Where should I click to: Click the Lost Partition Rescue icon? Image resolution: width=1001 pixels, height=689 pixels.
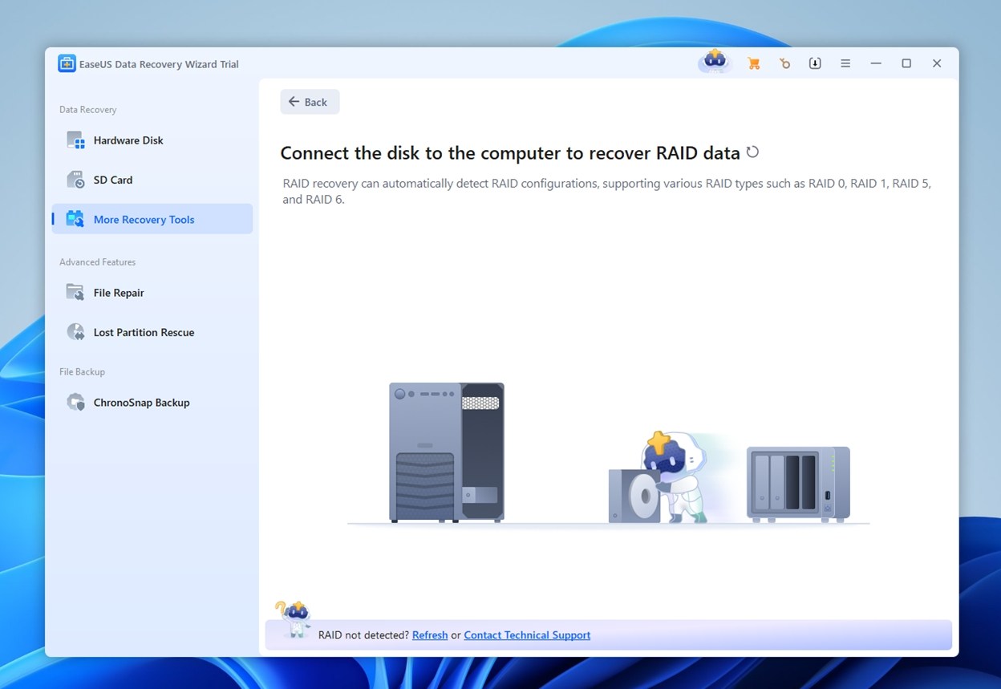pos(75,332)
